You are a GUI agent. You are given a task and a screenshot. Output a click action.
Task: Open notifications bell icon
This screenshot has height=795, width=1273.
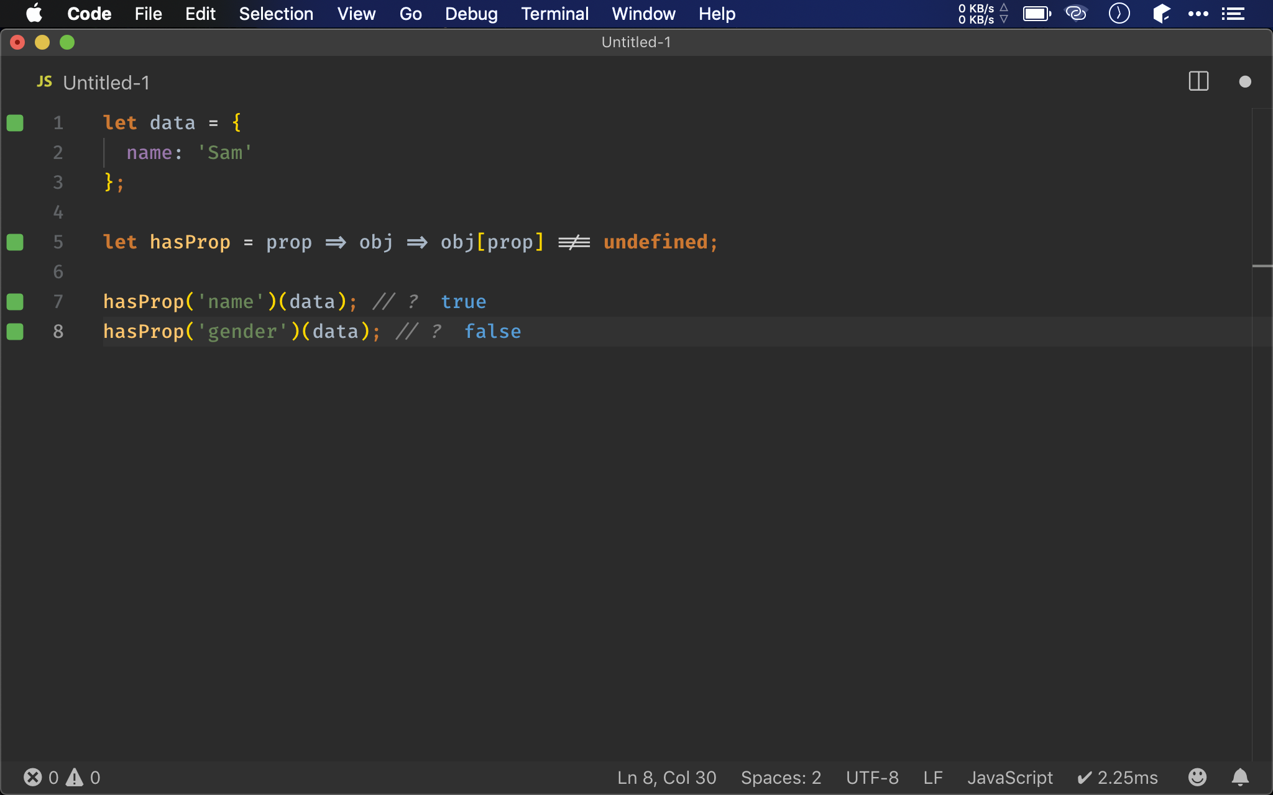(x=1240, y=777)
